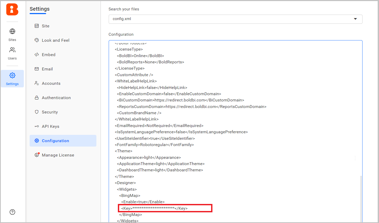The image size is (379, 223).
Task: Click the Settings gear in the sidebar
Action: coord(12,75)
